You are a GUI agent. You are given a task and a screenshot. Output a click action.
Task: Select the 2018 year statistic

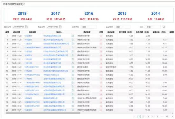point(22,16)
